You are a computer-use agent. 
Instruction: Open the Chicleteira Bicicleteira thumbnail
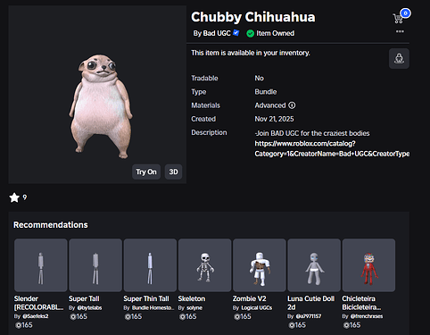368,265
